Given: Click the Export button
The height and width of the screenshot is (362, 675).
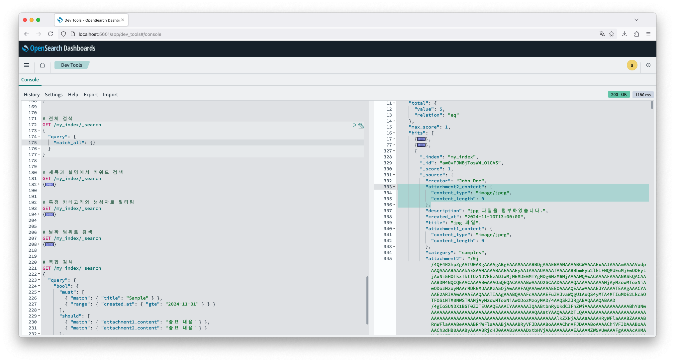Looking at the screenshot, I should [91, 95].
